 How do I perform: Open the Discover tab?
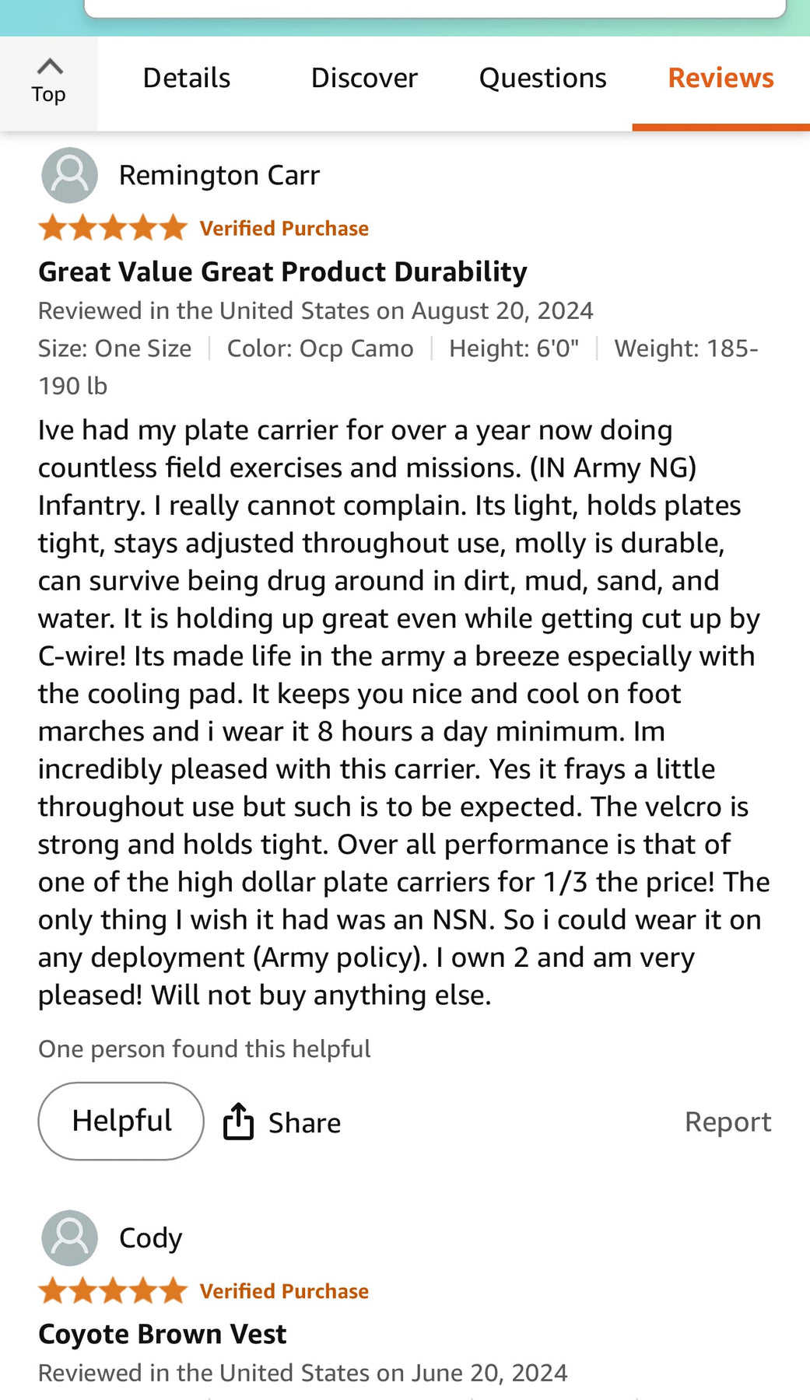[x=364, y=79]
